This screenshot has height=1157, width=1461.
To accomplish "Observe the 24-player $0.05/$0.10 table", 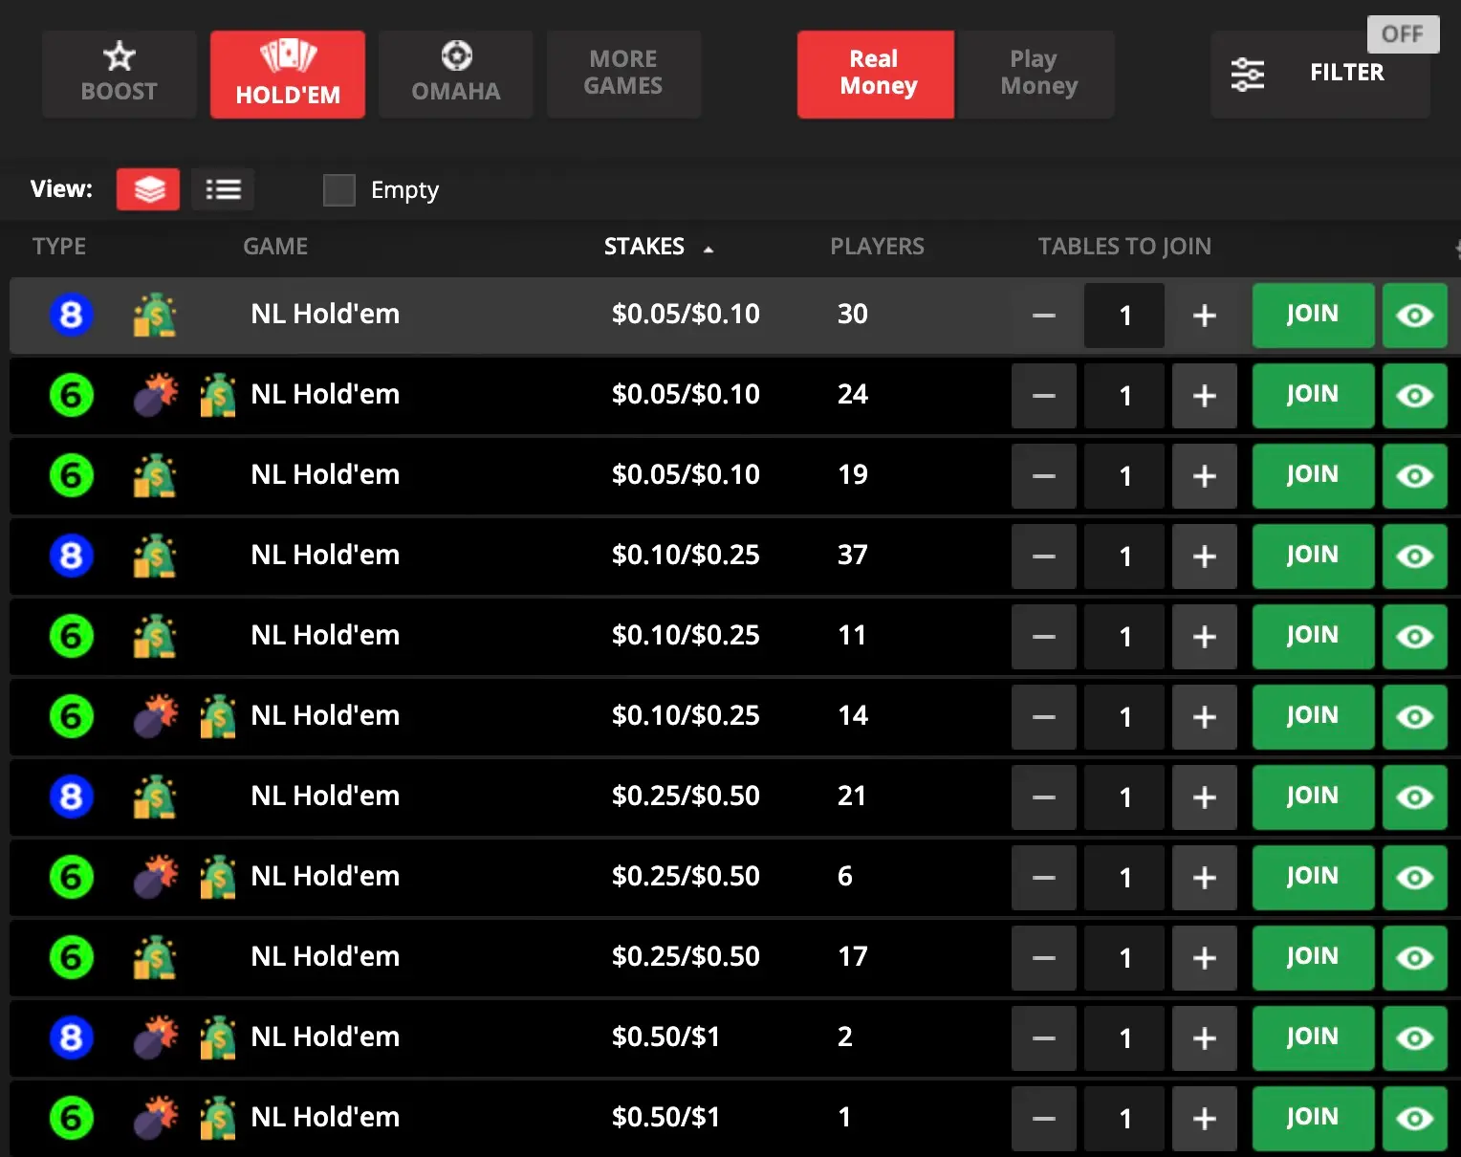I will 1415,395.
